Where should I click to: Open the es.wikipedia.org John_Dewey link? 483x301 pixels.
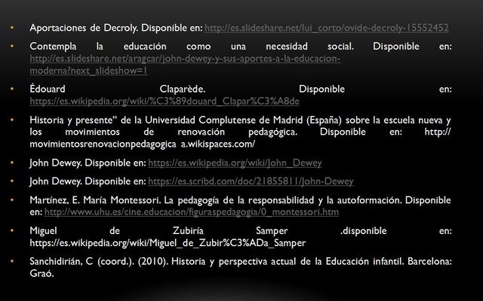(235, 163)
